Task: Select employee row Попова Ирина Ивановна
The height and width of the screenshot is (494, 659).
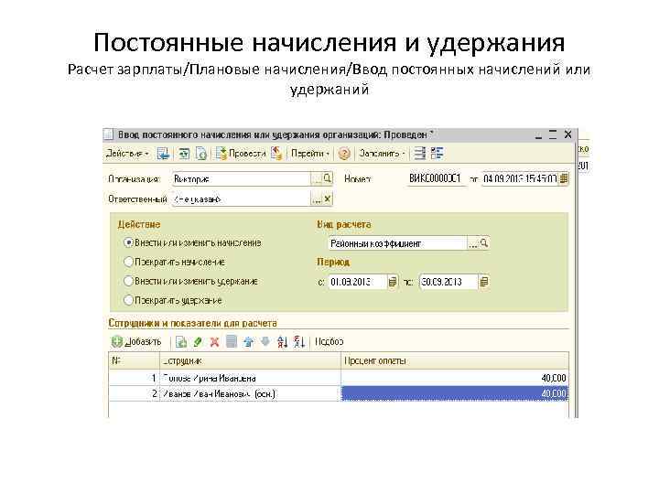Action: (x=250, y=378)
